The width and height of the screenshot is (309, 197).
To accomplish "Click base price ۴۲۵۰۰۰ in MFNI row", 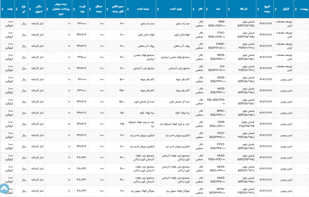I will coord(82,57).
